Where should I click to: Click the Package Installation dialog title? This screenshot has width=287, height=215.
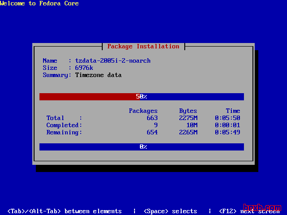pyautogui.click(x=143, y=47)
